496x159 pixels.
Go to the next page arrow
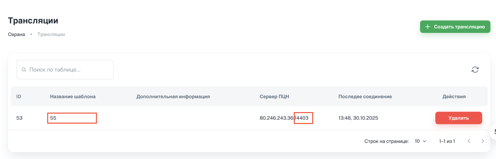pyautogui.click(x=483, y=141)
